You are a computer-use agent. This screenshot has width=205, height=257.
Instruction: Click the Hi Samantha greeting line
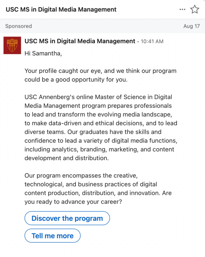(x=43, y=53)
